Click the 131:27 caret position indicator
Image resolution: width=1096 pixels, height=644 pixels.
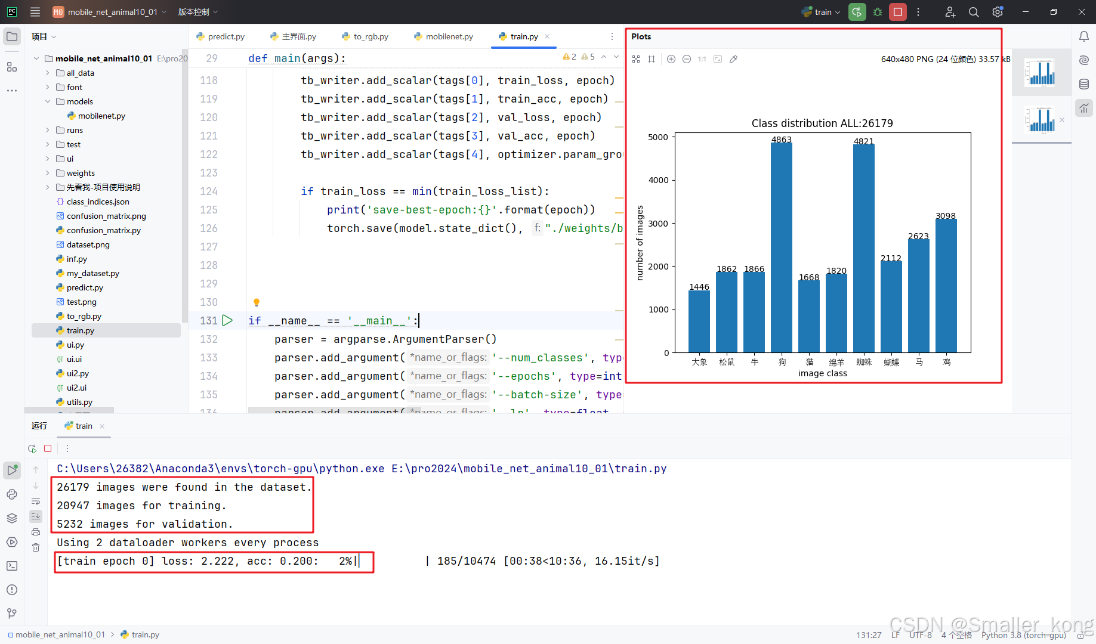[x=869, y=635]
